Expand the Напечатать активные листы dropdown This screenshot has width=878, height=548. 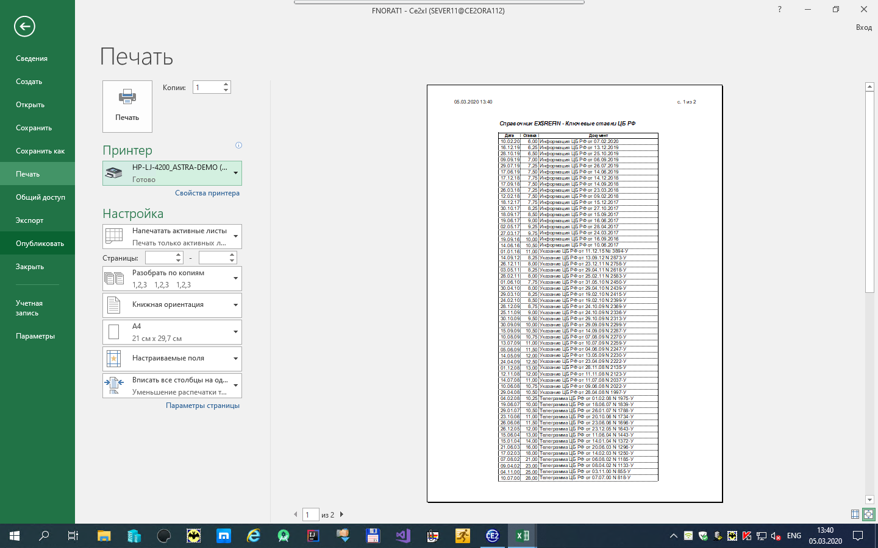click(172, 236)
